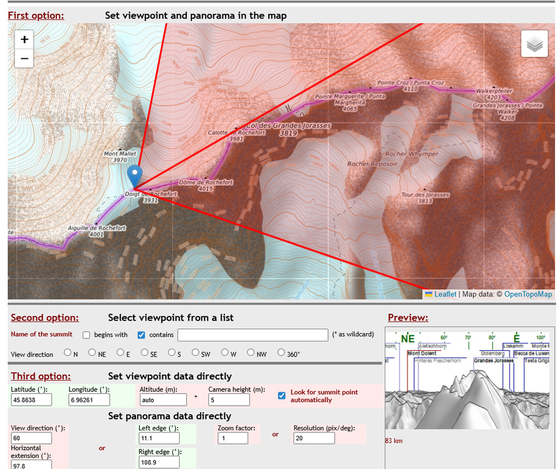Select the NE view direction radio
The height and width of the screenshot is (469, 560).
pos(92,353)
